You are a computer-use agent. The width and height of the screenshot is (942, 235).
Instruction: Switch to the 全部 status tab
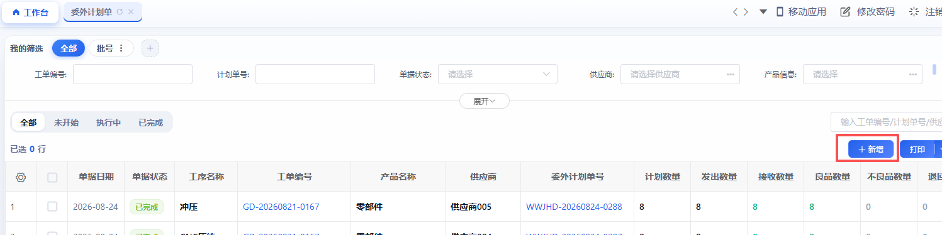pos(28,123)
